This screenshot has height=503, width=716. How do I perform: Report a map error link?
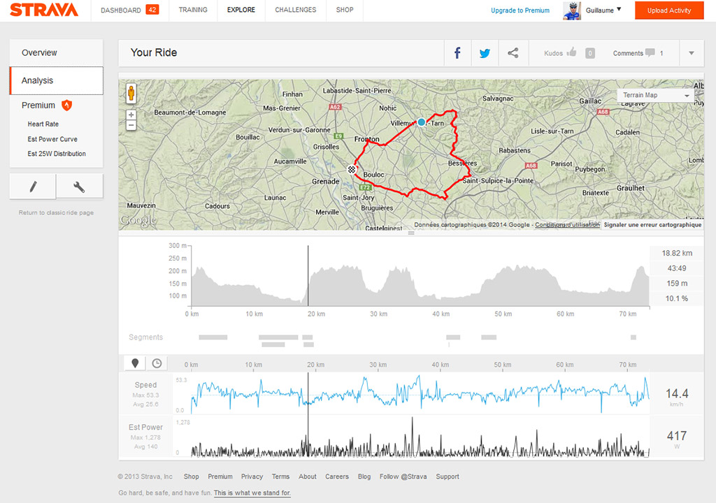point(652,224)
